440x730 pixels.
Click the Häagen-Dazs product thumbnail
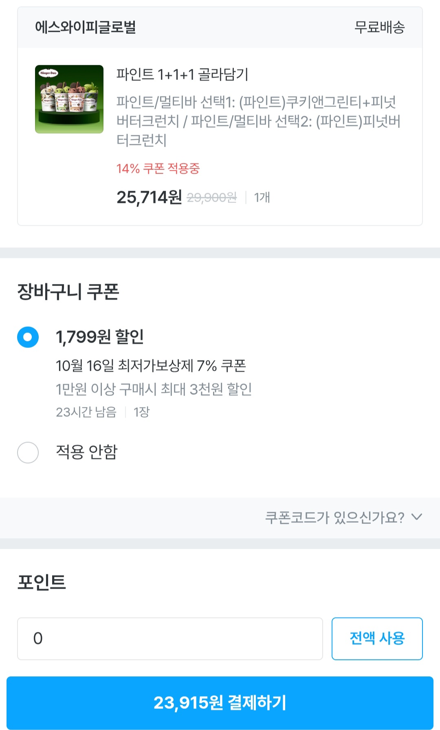click(x=69, y=99)
